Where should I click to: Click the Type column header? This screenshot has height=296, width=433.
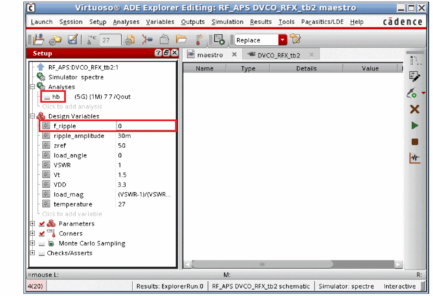248,68
